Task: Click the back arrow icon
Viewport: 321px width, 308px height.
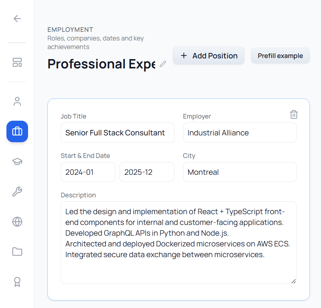Action: tap(17, 19)
